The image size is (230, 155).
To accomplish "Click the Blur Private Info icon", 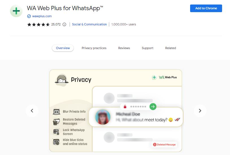I will [x=57, y=112].
